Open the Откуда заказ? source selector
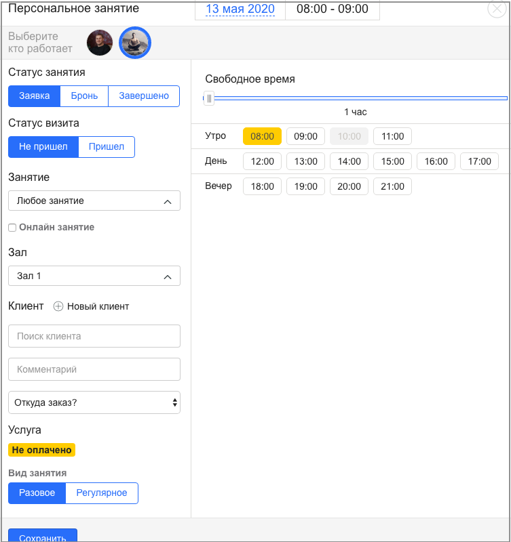 point(94,402)
